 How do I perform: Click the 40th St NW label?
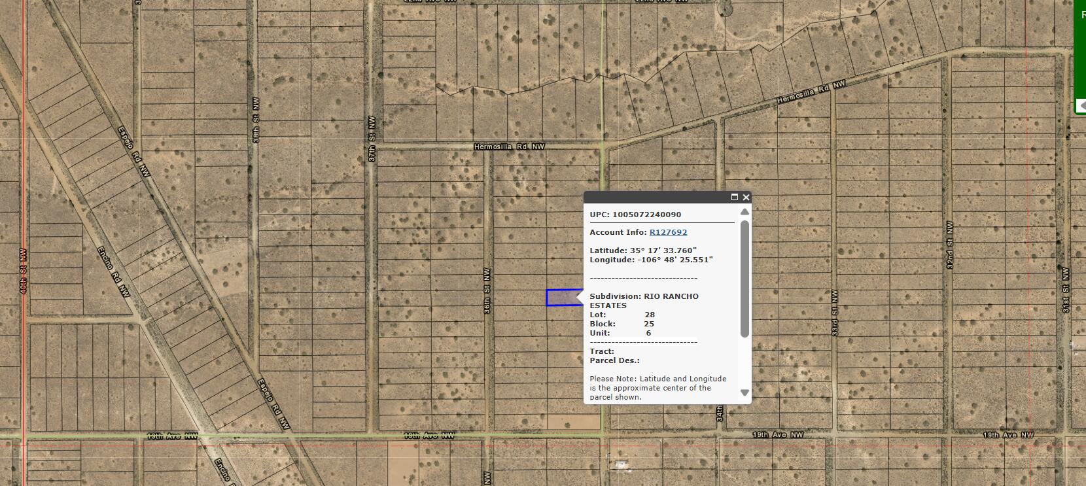[24, 271]
